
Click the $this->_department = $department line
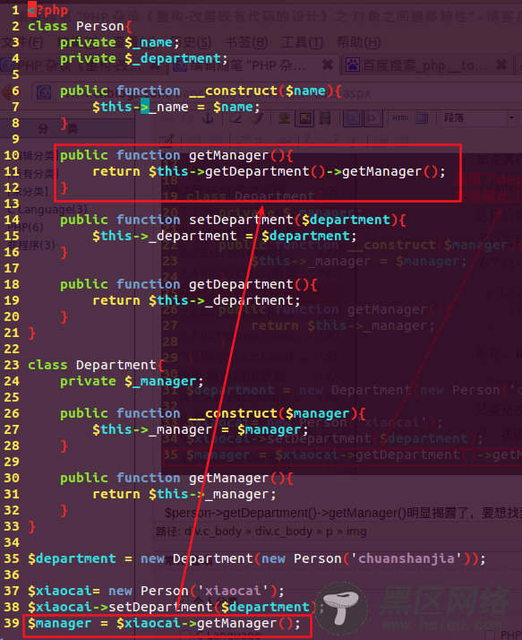[x=225, y=236]
